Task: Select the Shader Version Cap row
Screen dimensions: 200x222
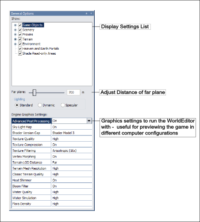Action: coord(52,133)
